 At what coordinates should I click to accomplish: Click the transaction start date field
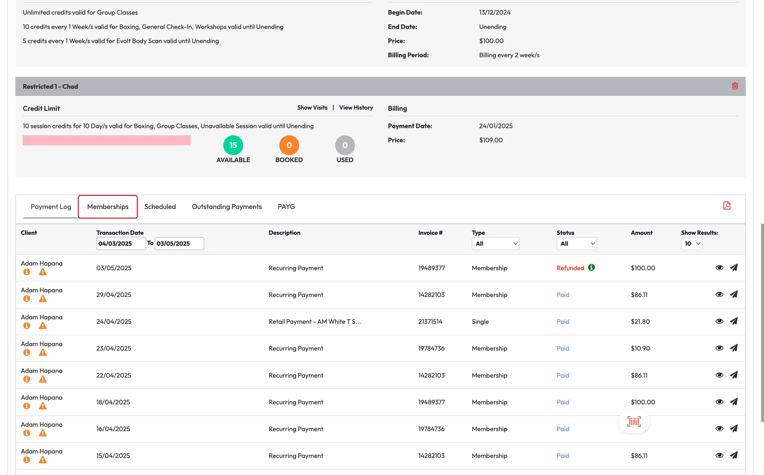(120, 244)
